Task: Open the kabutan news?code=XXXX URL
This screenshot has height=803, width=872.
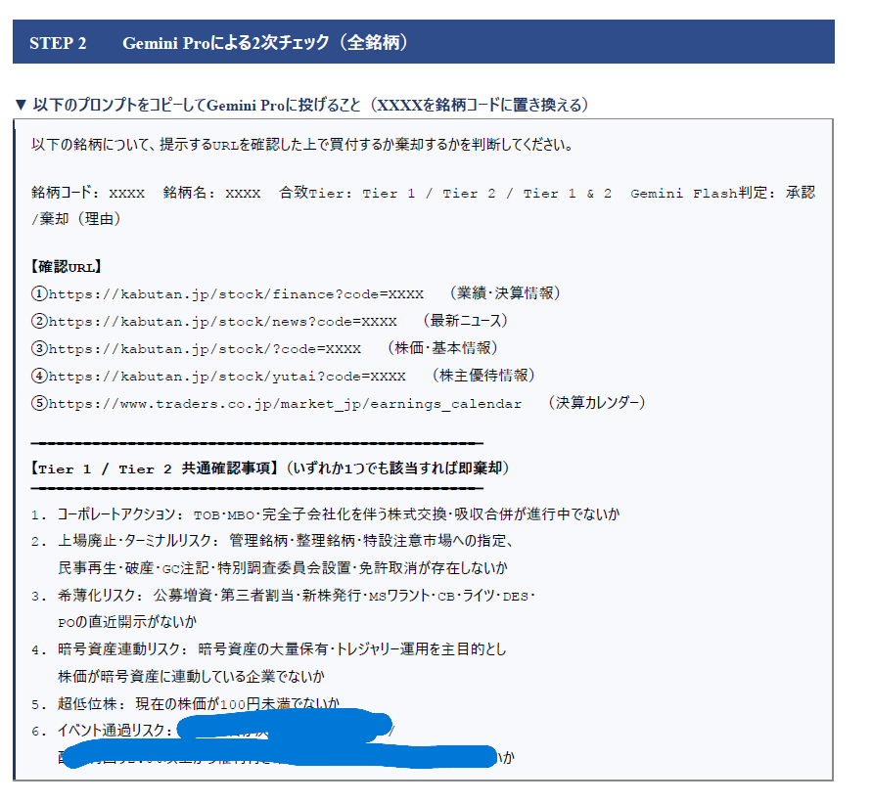Action: pos(222,321)
